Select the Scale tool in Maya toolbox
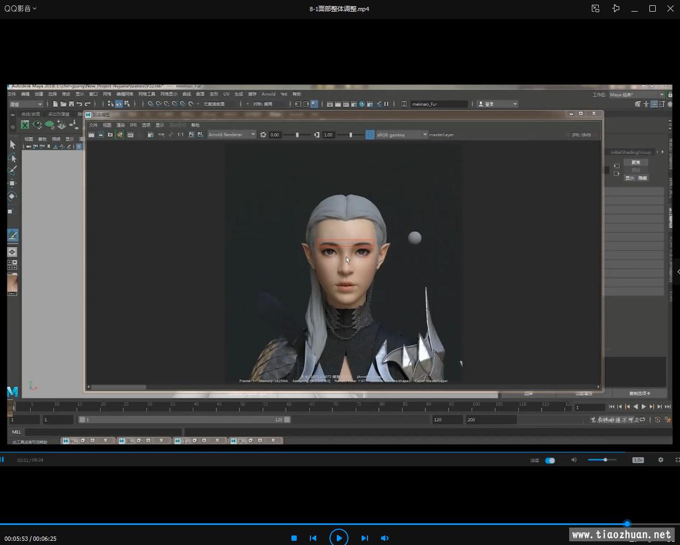This screenshot has width=680, height=545. point(12,209)
